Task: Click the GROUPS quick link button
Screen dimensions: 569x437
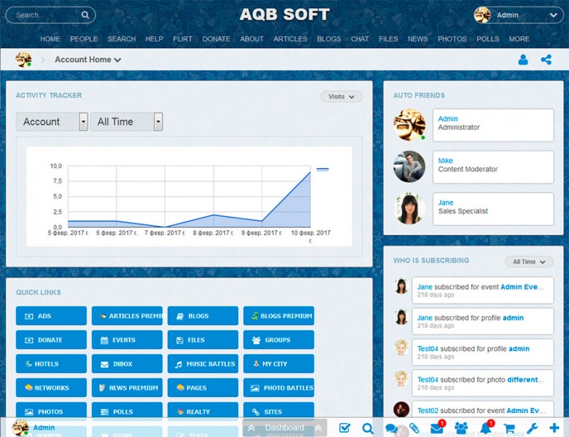Action: (279, 340)
